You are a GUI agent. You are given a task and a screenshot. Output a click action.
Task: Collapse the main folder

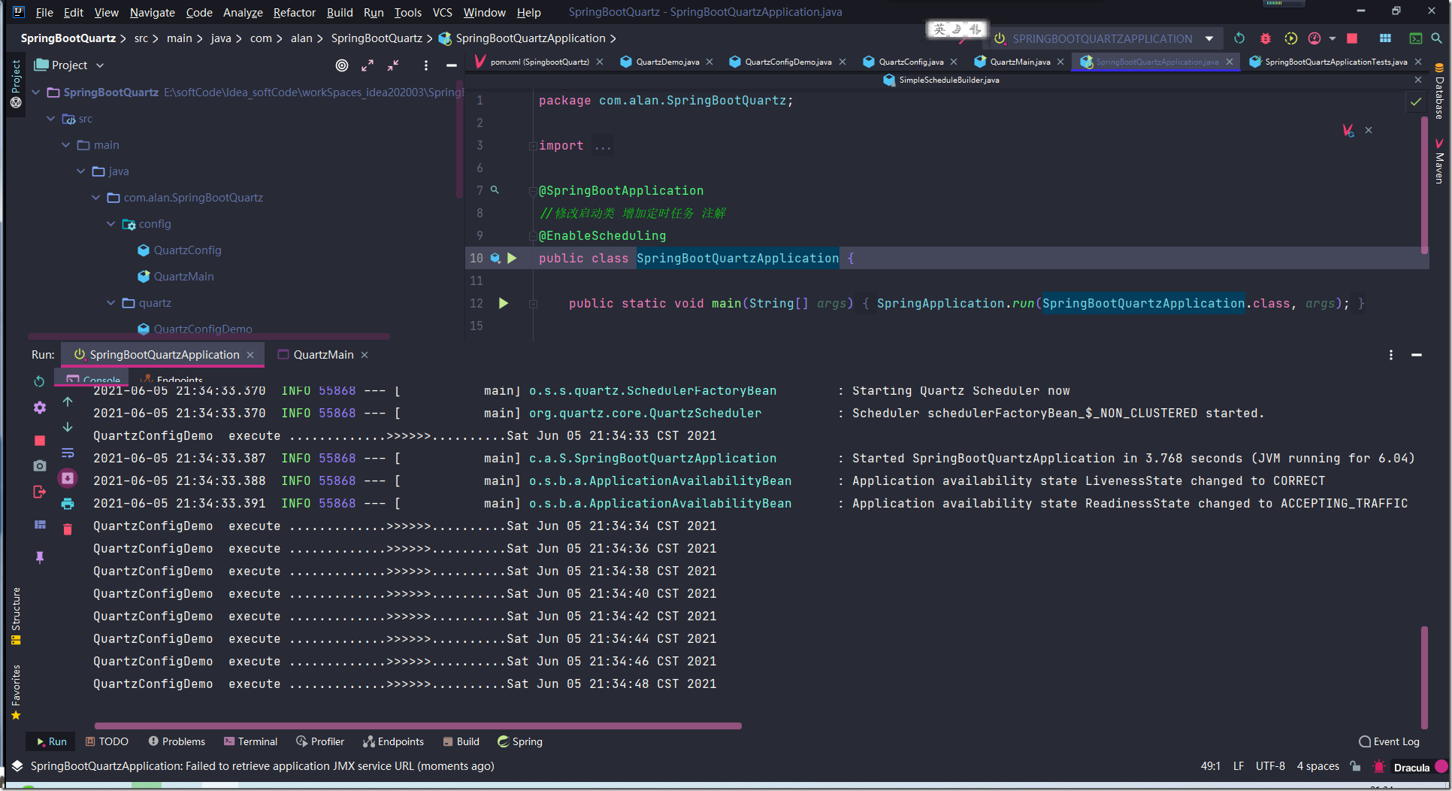[x=66, y=145]
